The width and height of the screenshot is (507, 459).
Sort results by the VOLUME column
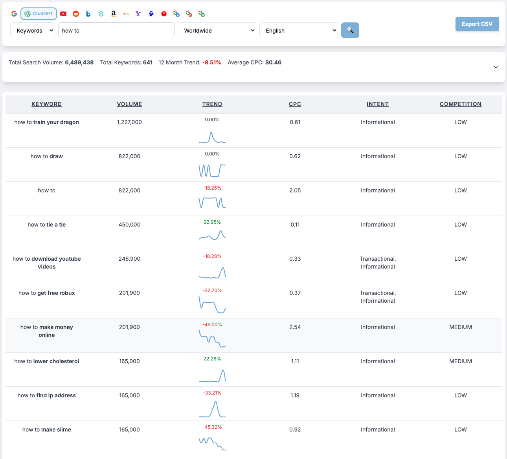[129, 104]
